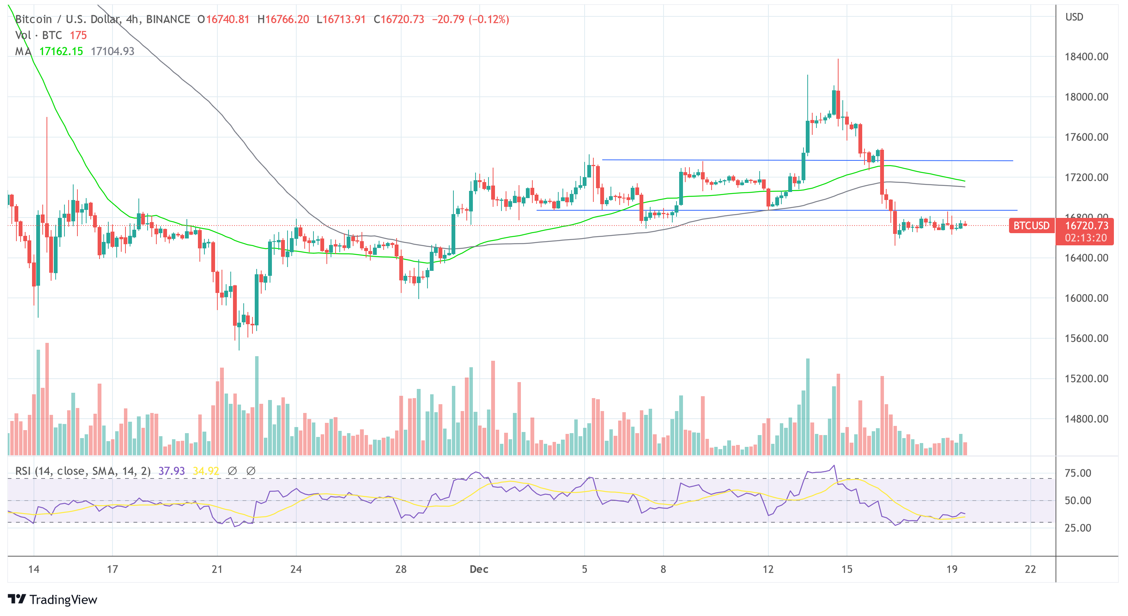
Task: Click the price change −20.79 (−0.12%)
Action: tap(470, 19)
